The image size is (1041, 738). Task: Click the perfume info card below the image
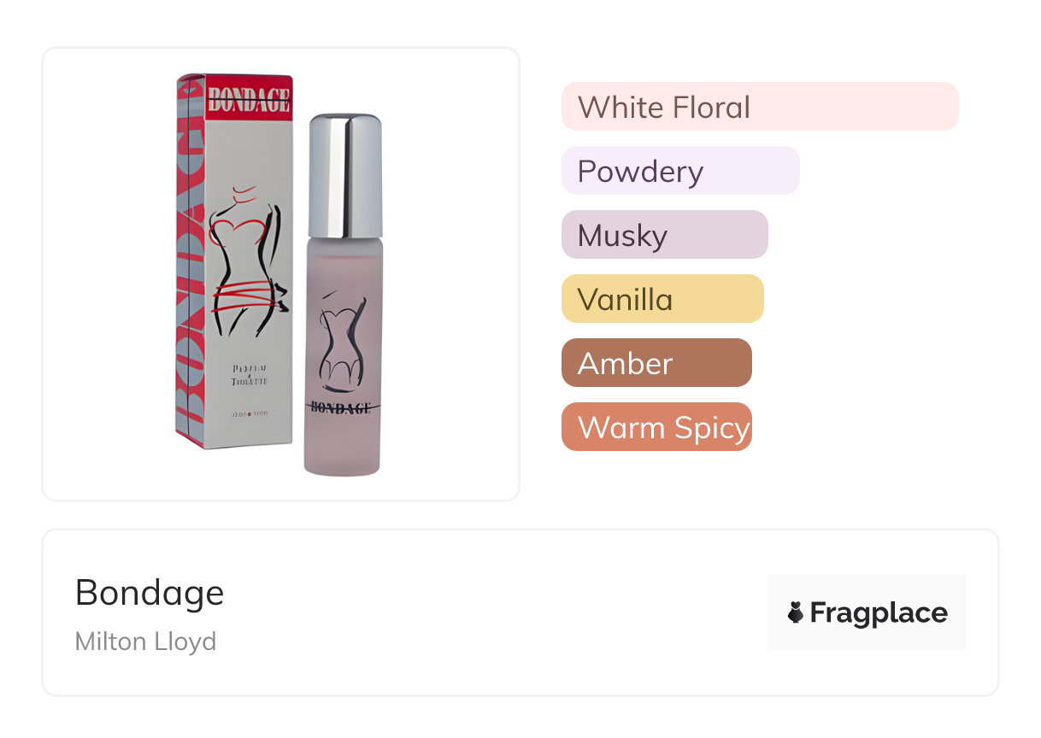tap(520, 612)
